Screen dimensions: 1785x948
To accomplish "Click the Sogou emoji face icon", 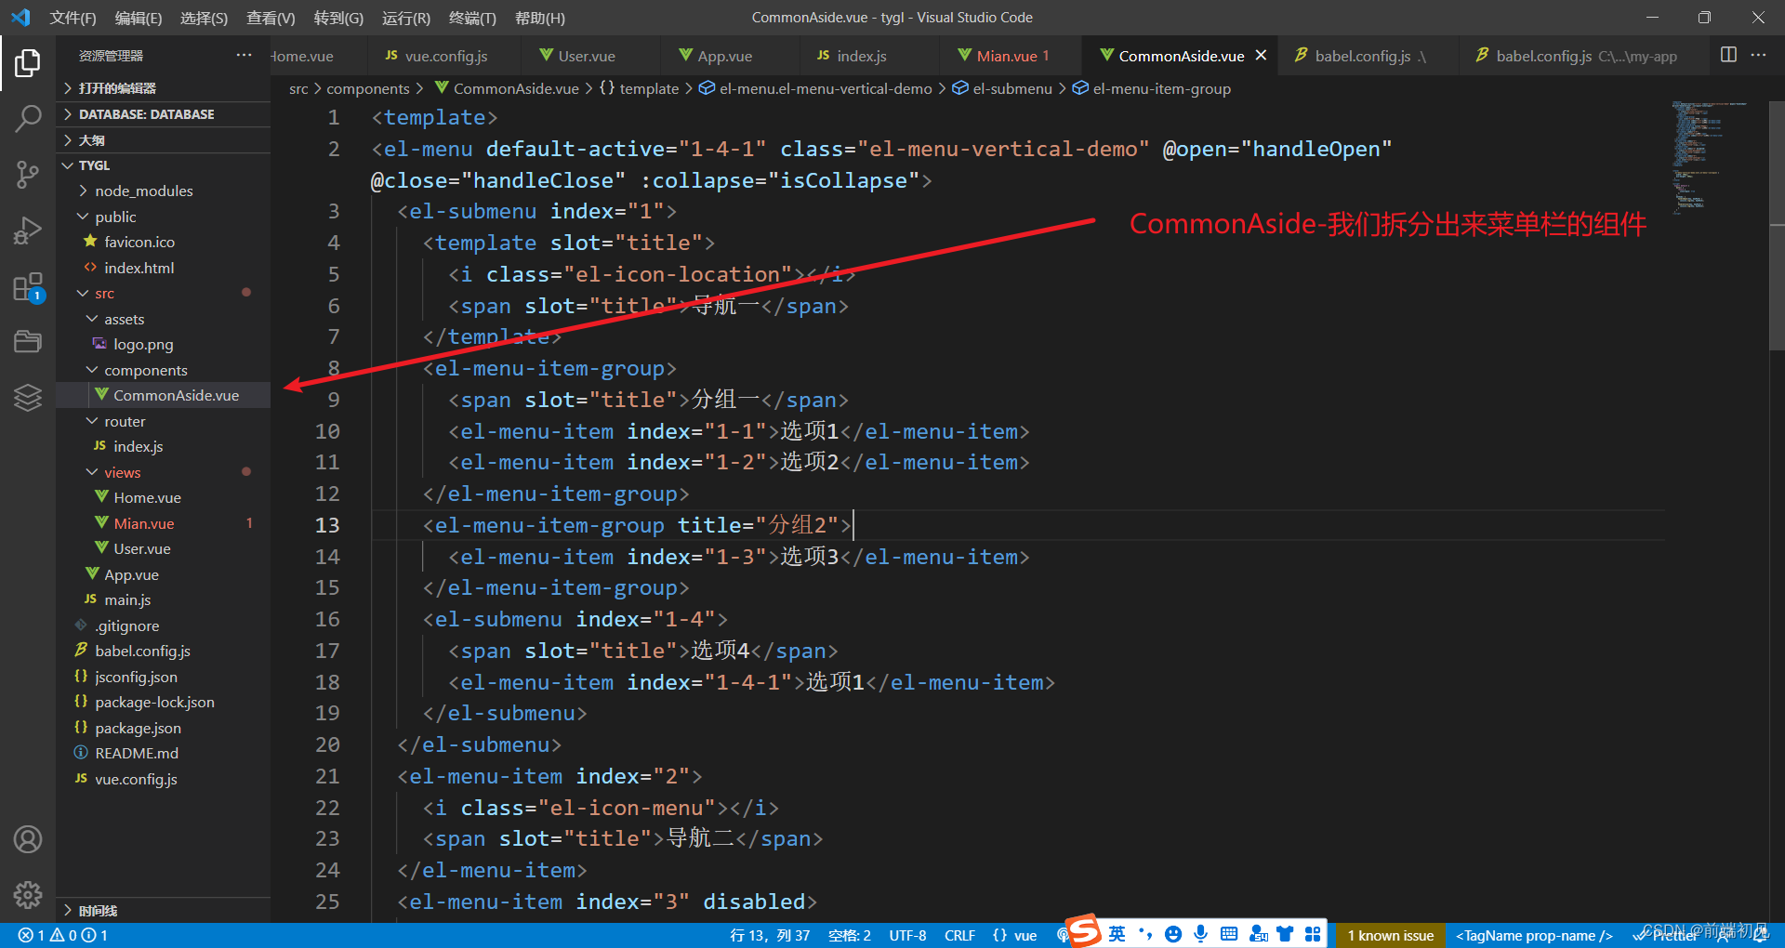I will click(1173, 934).
